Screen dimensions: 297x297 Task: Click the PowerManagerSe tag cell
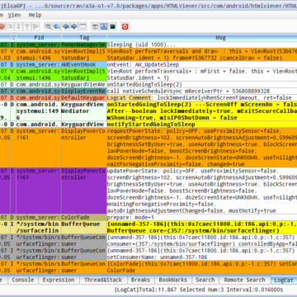pos(84,45)
